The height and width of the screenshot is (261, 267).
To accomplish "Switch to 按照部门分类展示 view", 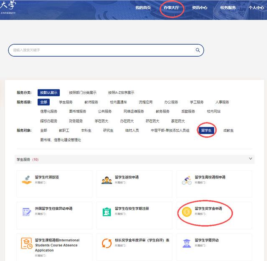I will click(83, 93).
